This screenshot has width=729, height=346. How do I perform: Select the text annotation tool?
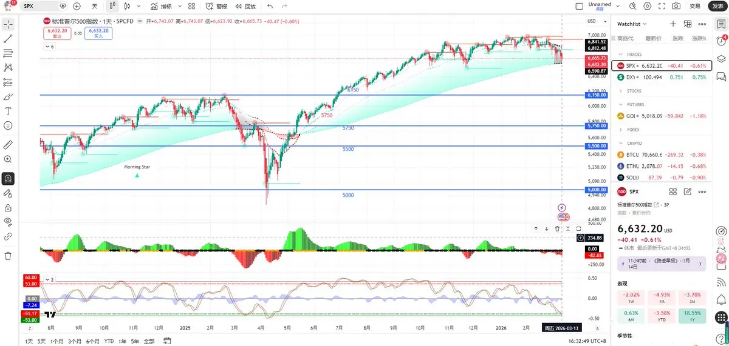tap(8, 111)
